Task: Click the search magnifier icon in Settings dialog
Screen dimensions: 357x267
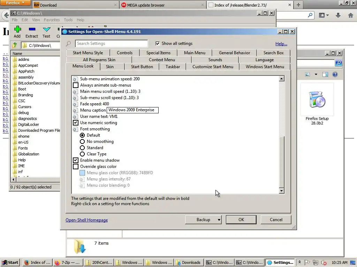Action: pyautogui.click(x=69, y=43)
